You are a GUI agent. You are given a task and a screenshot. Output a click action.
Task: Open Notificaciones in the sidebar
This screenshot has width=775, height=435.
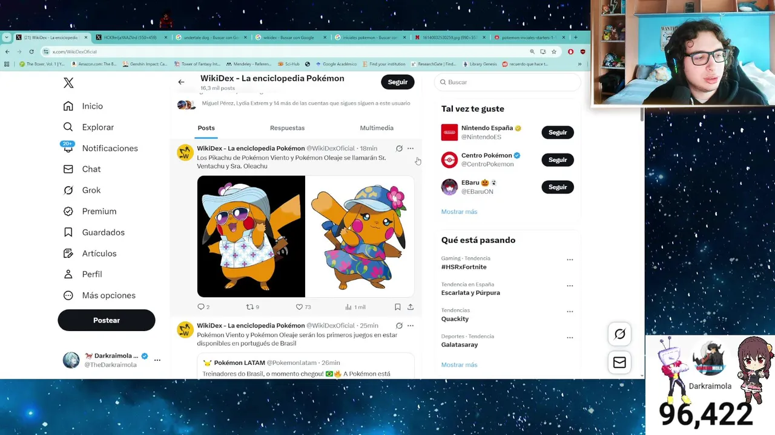coord(100,148)
